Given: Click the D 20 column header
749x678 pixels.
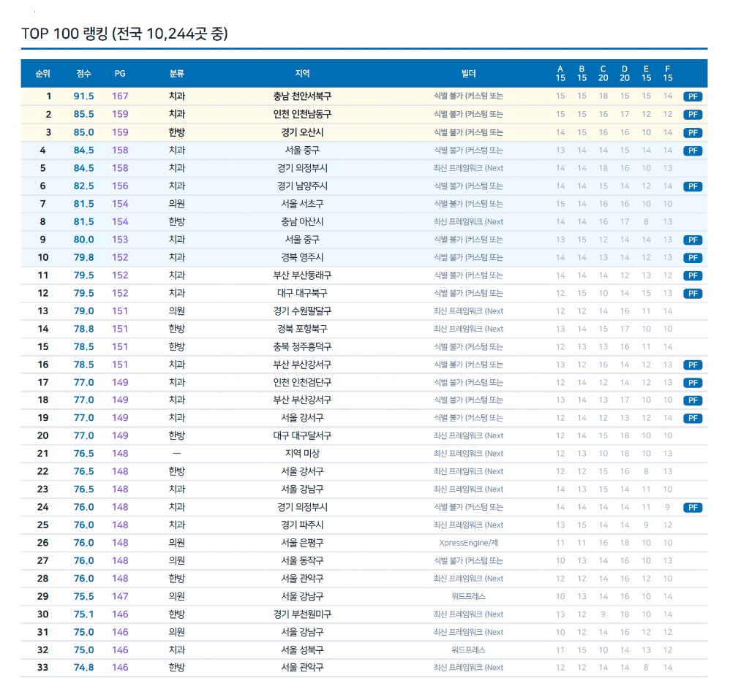Looking at the screenshot, I should [x=625, y=74].
